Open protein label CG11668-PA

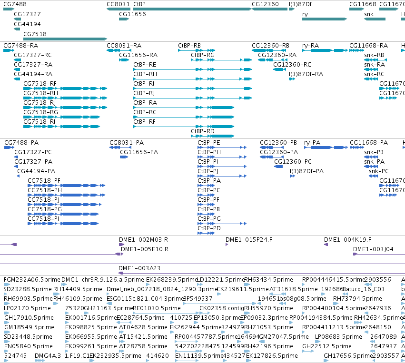click(x=369, y=143)
